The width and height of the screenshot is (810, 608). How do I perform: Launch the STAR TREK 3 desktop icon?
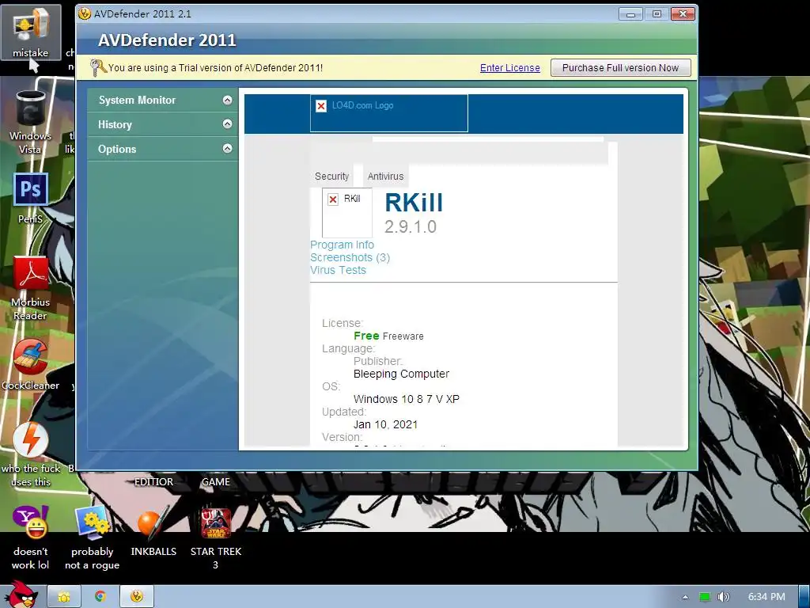(216, 538)
